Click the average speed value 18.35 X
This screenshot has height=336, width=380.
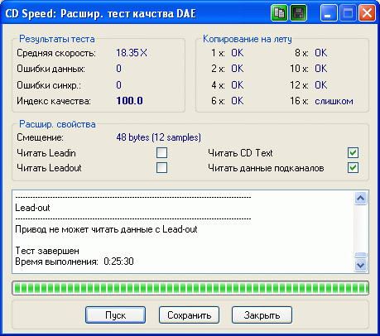(x=132, y=53)
